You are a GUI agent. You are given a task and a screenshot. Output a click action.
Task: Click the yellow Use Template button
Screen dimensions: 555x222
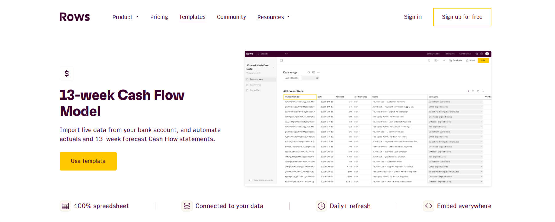coord(88,161)
